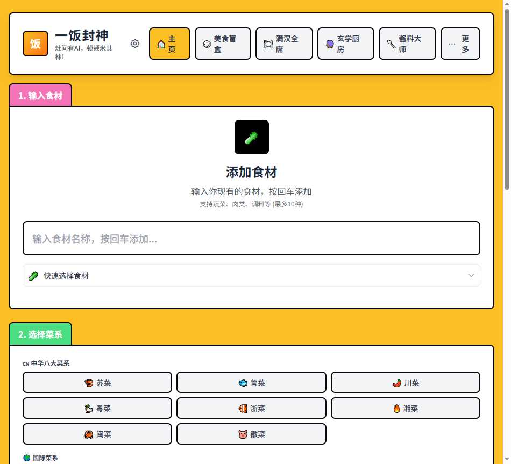The height and width of the screenshot is (464, 511).
Task: Open the 更多 menu
Action: [x=460, y=44]
